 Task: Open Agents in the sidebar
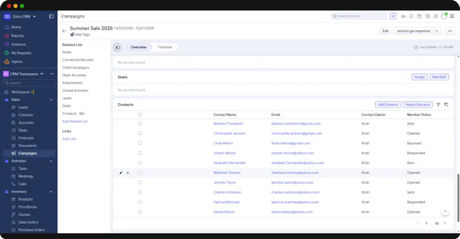point(17,61)
